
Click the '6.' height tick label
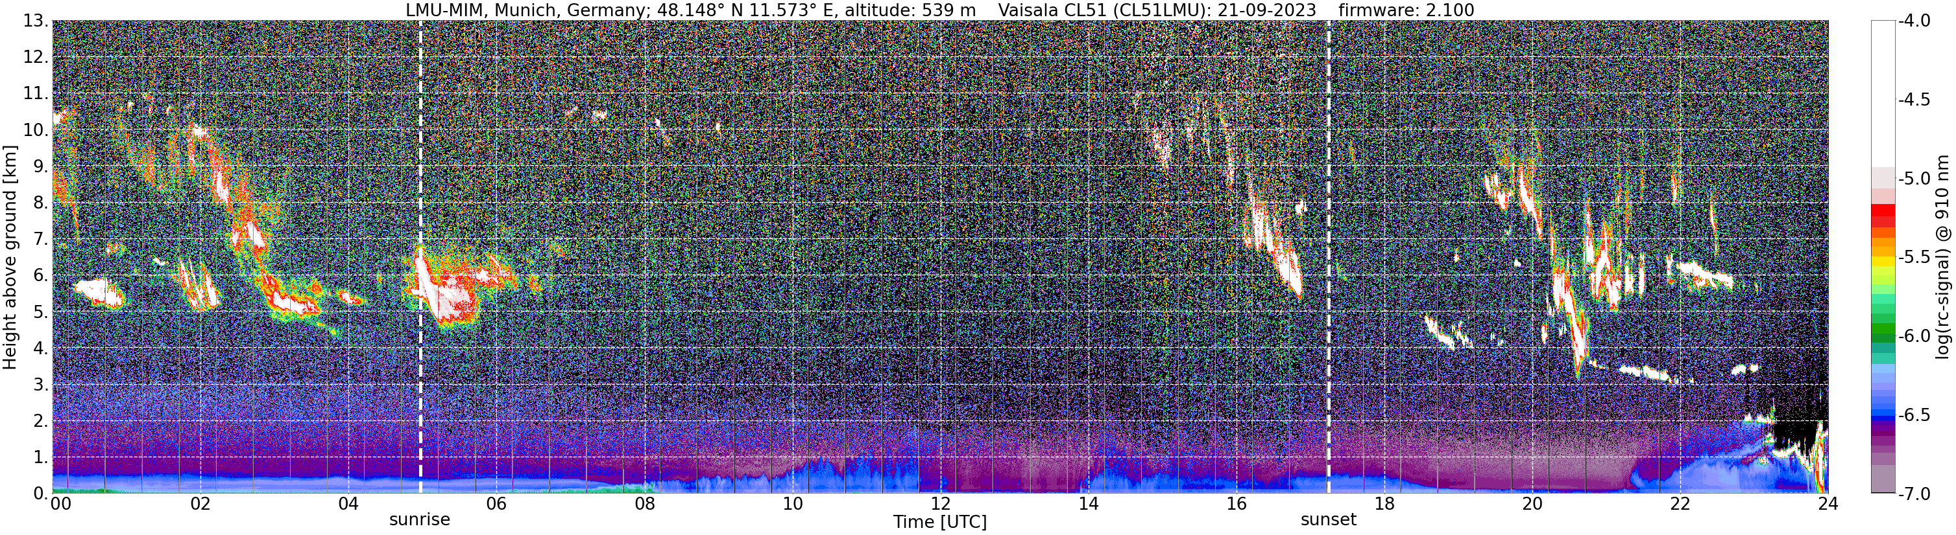(41, 275)
